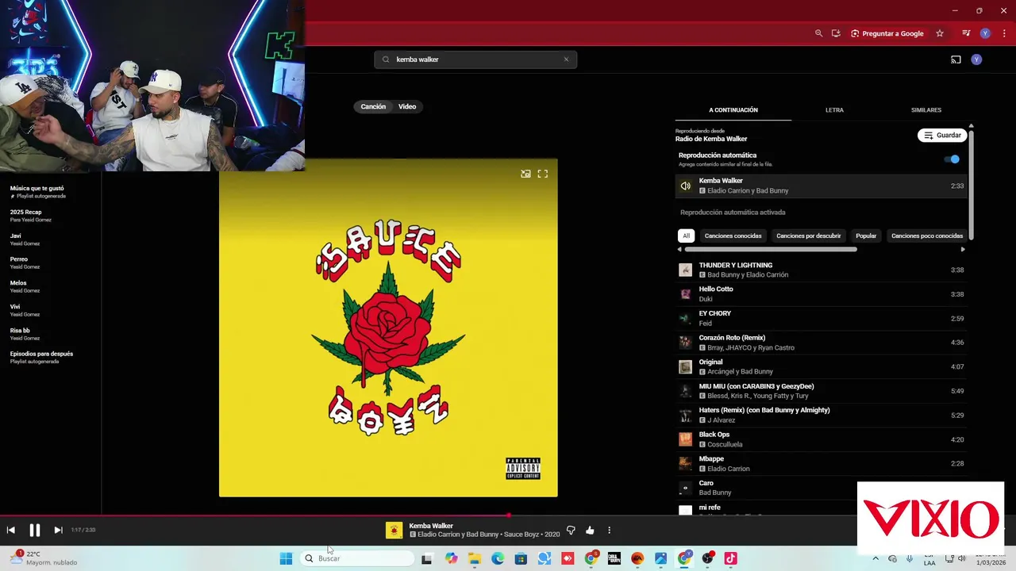The image size is (1016, 571).
Task: Click the search magnifier icon in search box
Action: click(x=387, y=59)
